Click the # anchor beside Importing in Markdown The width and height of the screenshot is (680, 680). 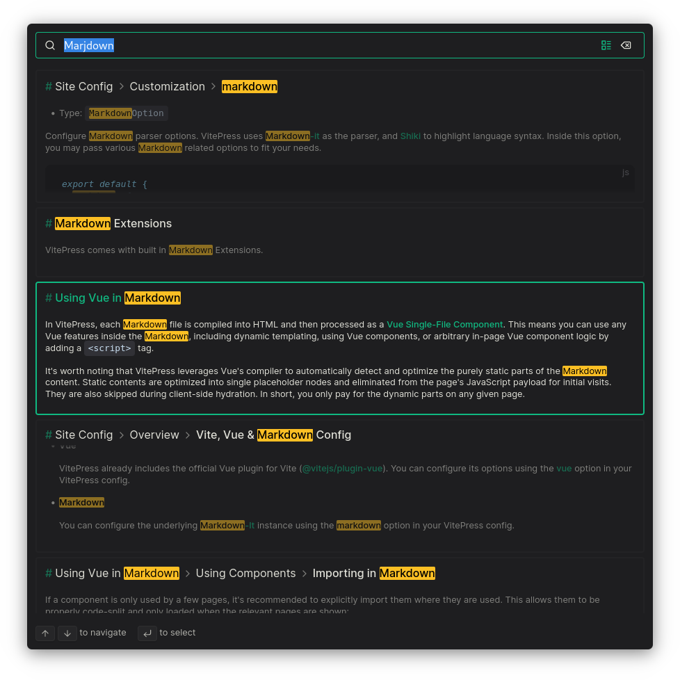click(49, 573)
